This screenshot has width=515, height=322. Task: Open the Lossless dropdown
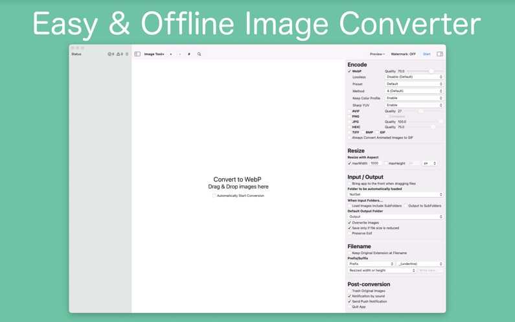(x=414, y=77)
